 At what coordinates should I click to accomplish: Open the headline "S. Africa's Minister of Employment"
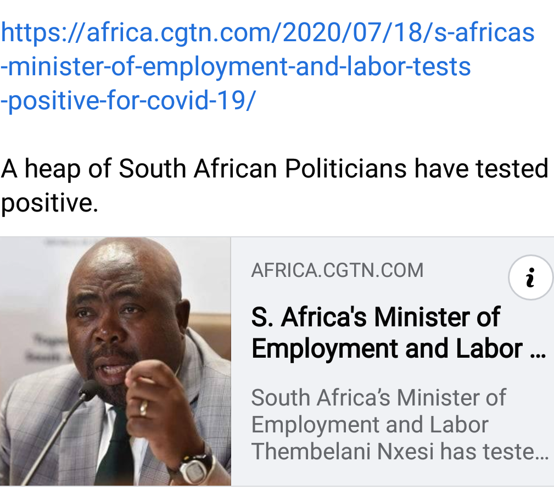376,317
